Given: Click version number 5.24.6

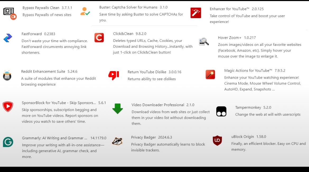Looking at the screenshot, I should pos(72,71).
